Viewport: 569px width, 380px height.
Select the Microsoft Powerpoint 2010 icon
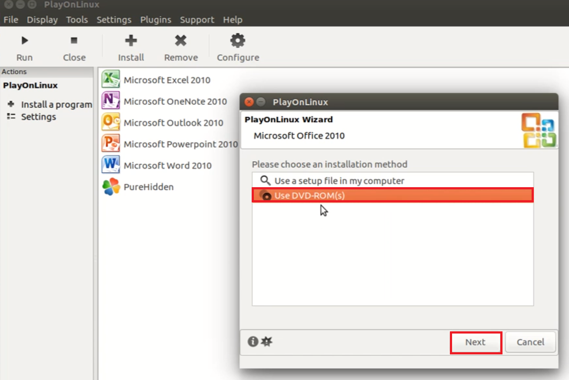pos(111,143)
